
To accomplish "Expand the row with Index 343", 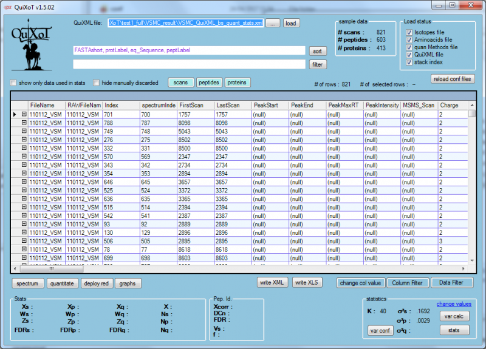I will click(24, 164).
